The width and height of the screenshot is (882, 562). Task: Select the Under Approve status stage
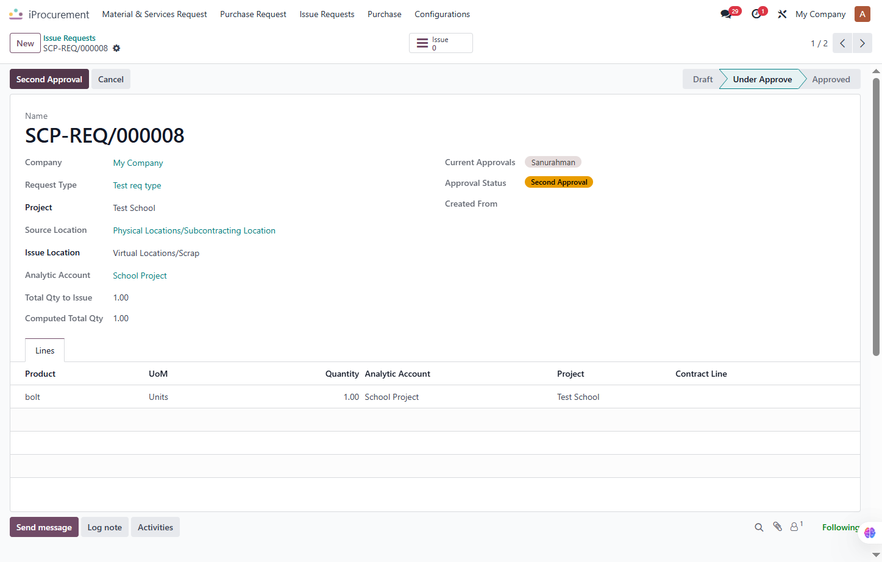click(x=762, y=79)
